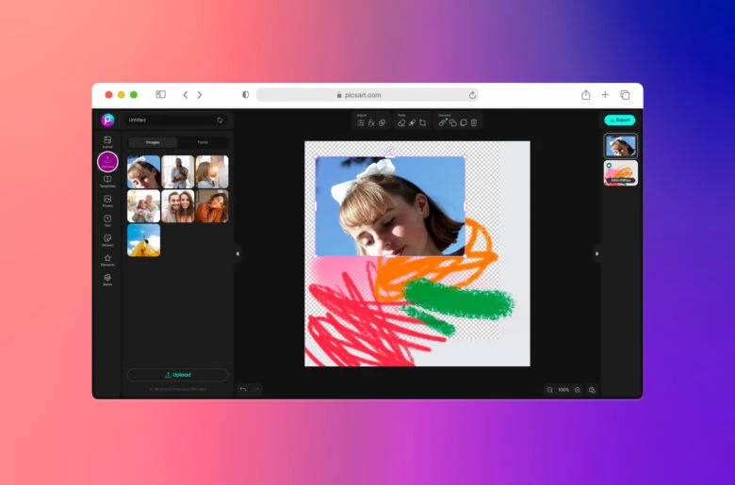Click the Adjust sliders icon
Viewport: 735px width, 485px height.
361,123
